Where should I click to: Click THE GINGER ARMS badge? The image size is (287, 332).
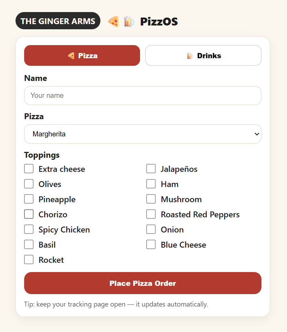(x=58, y=21)
